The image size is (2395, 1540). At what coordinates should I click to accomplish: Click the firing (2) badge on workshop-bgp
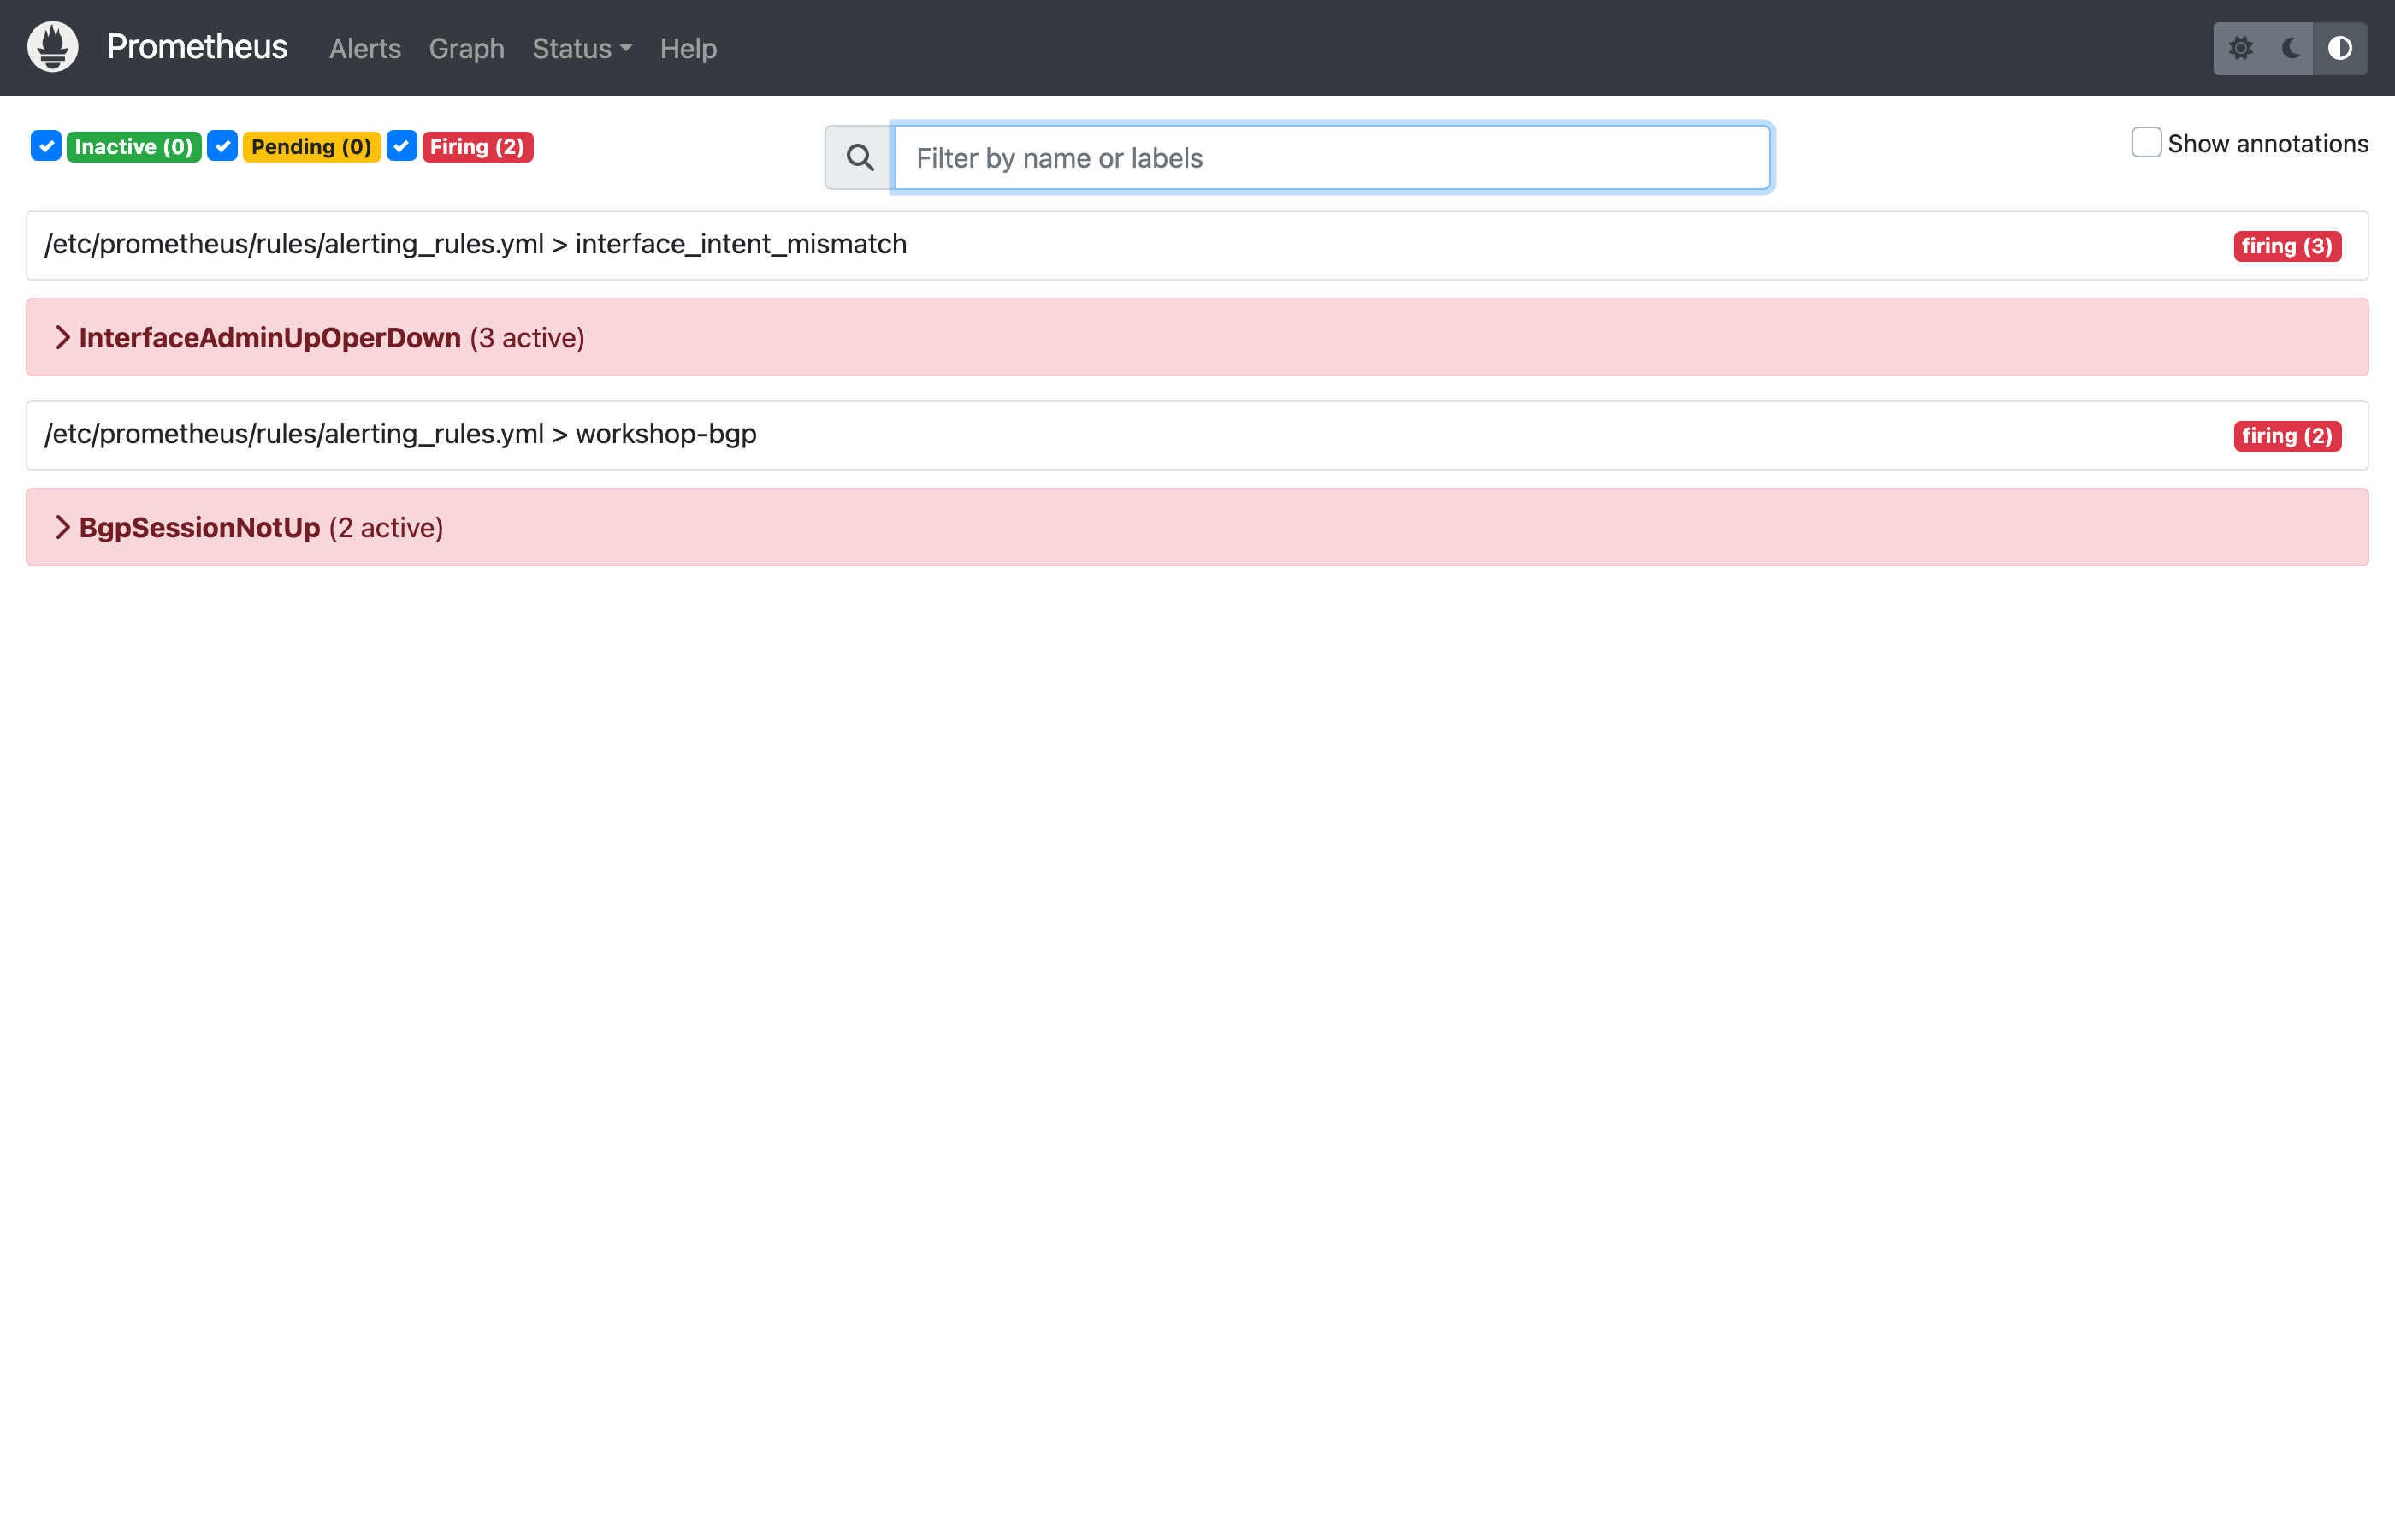pos(2287,436)
